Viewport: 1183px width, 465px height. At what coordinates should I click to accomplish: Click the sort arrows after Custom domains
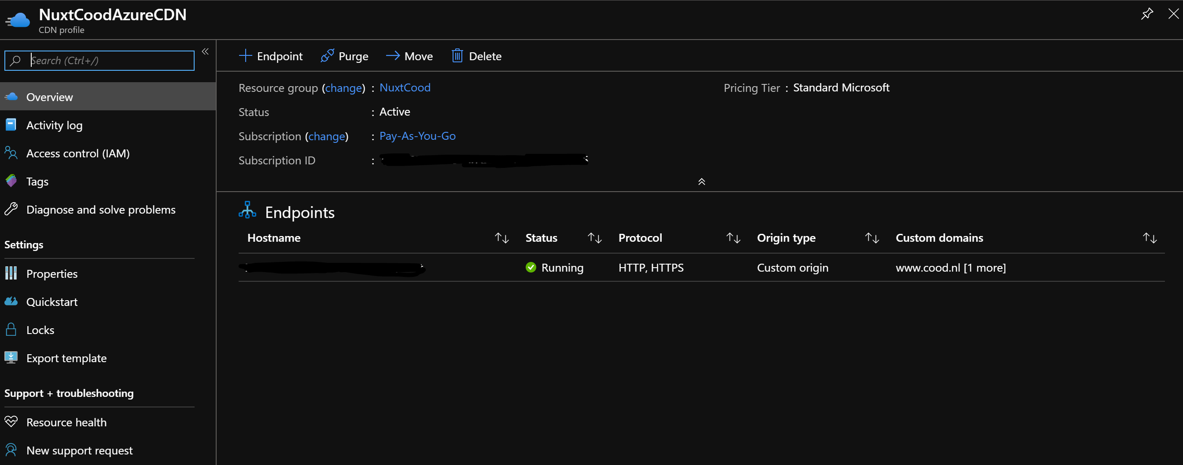pyautogui.click(x=1150, y=238)
